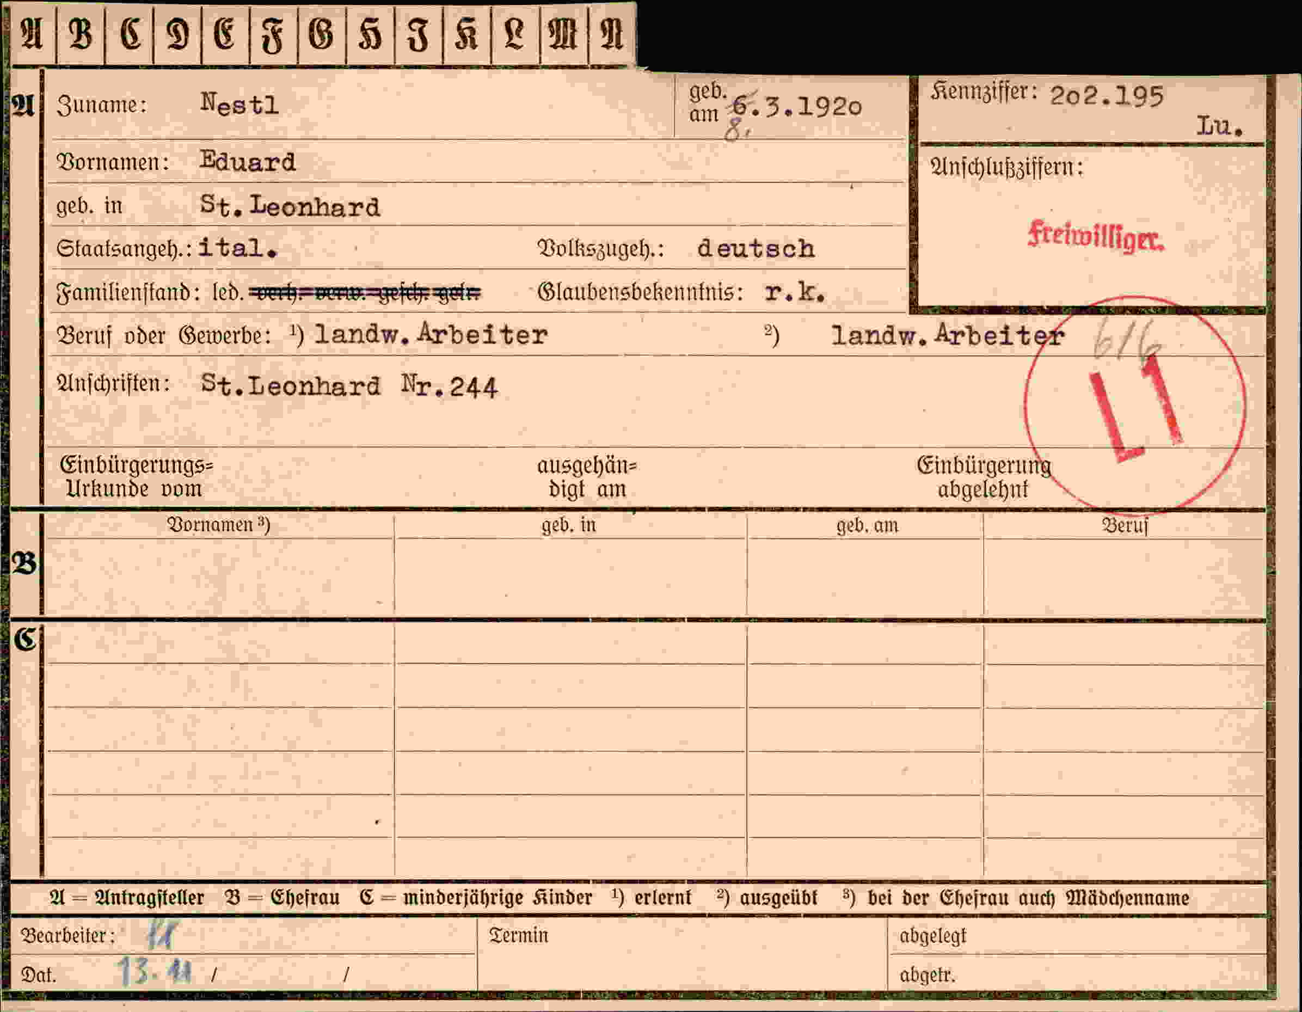1302x1012 pixels.
Task: Select the marital status 'led.'
Action: (x=228, y=292)
